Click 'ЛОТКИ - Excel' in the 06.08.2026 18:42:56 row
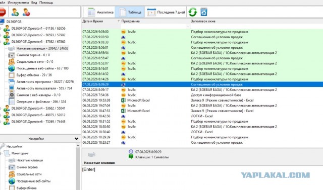Screen dimensions: 323x190 tap(202, 116)
